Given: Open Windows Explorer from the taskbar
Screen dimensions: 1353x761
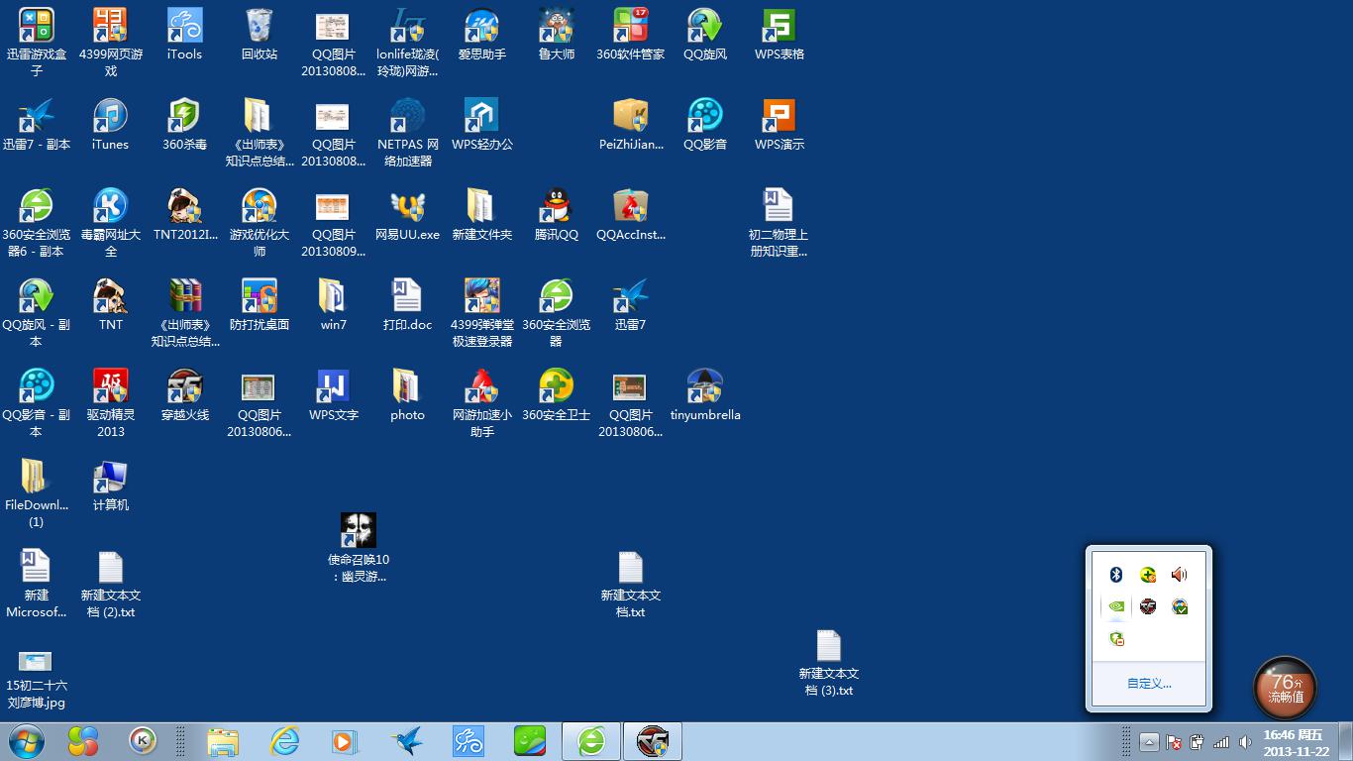Looking at the screenshot, I should pos(223,741).
